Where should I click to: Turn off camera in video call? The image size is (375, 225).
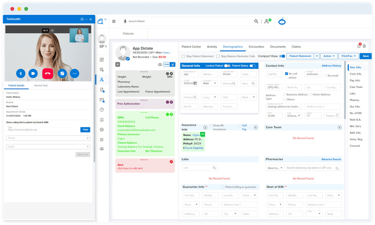tap(33, 73)
